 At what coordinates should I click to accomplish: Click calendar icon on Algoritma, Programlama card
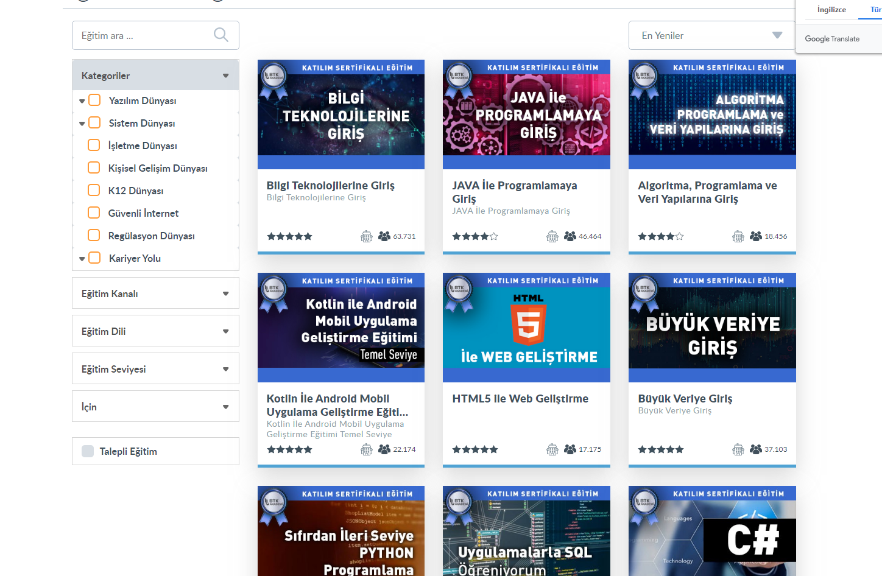(x=738, y=236)
